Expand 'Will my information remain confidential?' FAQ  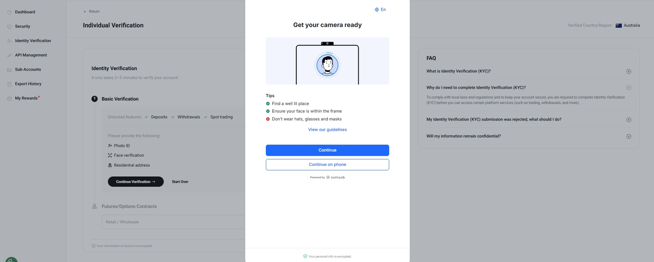(628, 136)
